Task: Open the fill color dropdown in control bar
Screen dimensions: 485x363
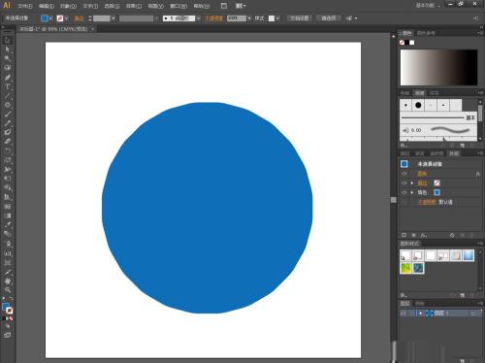Action: [50, 18]
